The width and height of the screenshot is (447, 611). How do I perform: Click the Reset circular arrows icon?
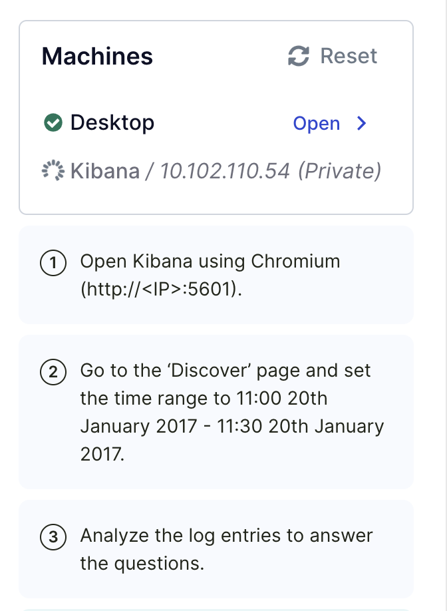tap(299, 56)
